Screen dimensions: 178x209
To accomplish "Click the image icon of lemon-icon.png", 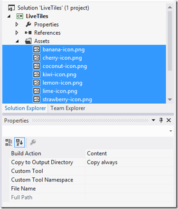I will pyautogui.click(x=37, y=82).
